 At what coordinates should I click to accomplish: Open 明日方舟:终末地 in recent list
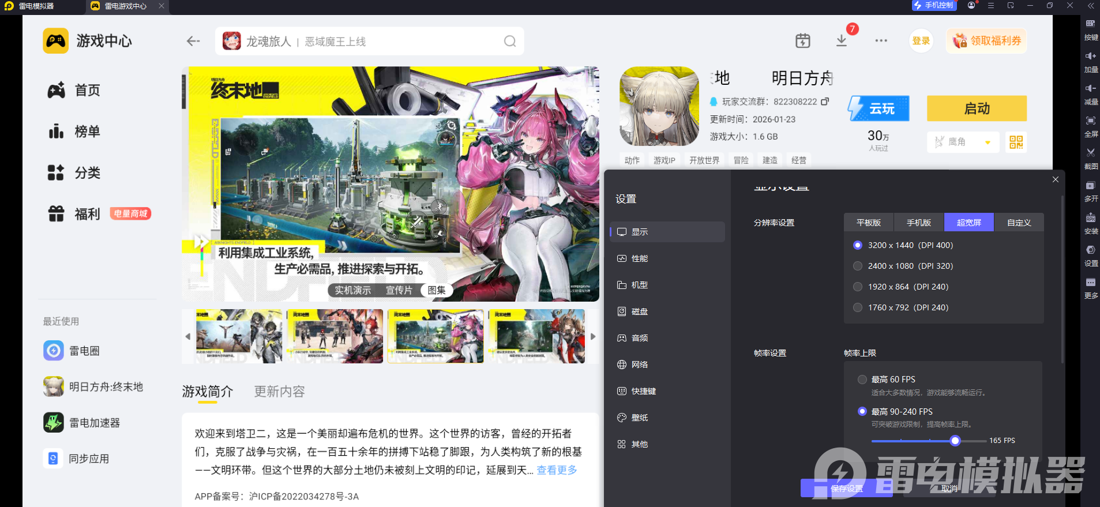[x=93, y=386]
